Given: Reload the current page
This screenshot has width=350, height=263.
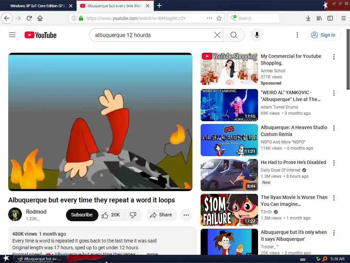Looking at the screenshot, I should [x=29, y=18].
